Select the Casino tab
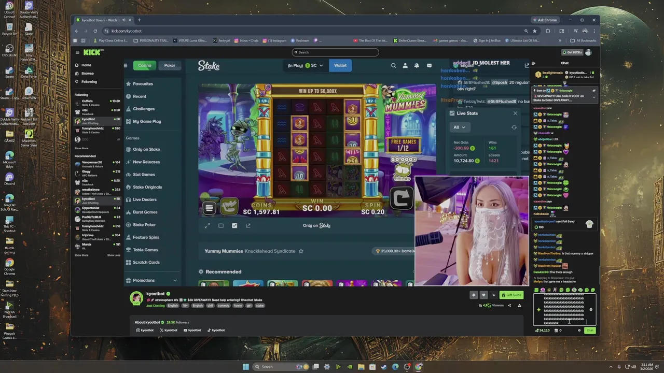This screenshot has width=664, height=373. point(145,65)
